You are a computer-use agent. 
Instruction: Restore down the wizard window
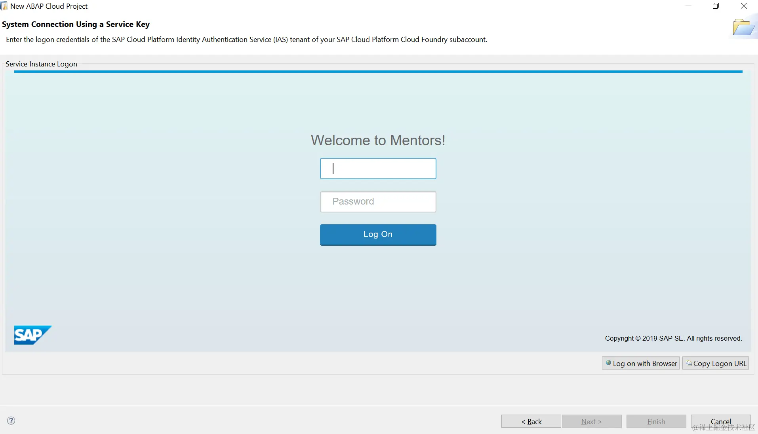(x=716, y=6)
